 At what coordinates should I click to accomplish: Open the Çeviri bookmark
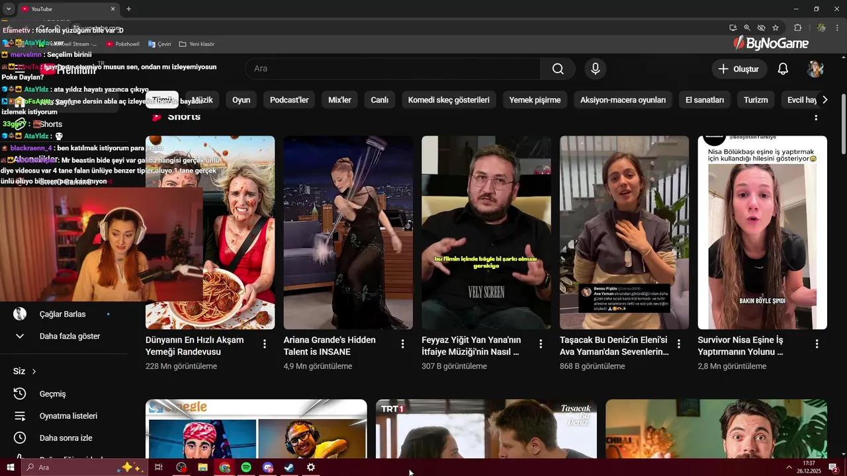(x=159, y=44)
